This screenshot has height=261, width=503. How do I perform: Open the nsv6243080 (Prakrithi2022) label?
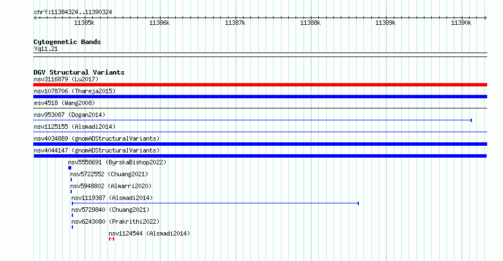(x=115, y=221)
